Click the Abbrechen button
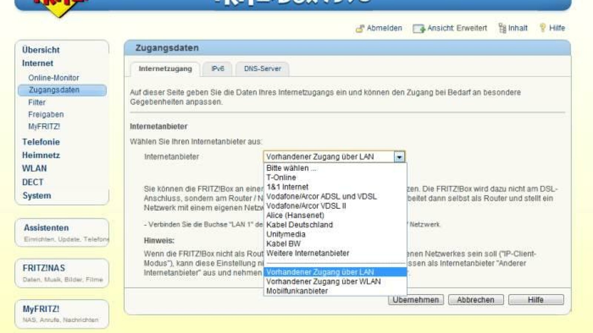593x333 pixels. coord(476,300)
